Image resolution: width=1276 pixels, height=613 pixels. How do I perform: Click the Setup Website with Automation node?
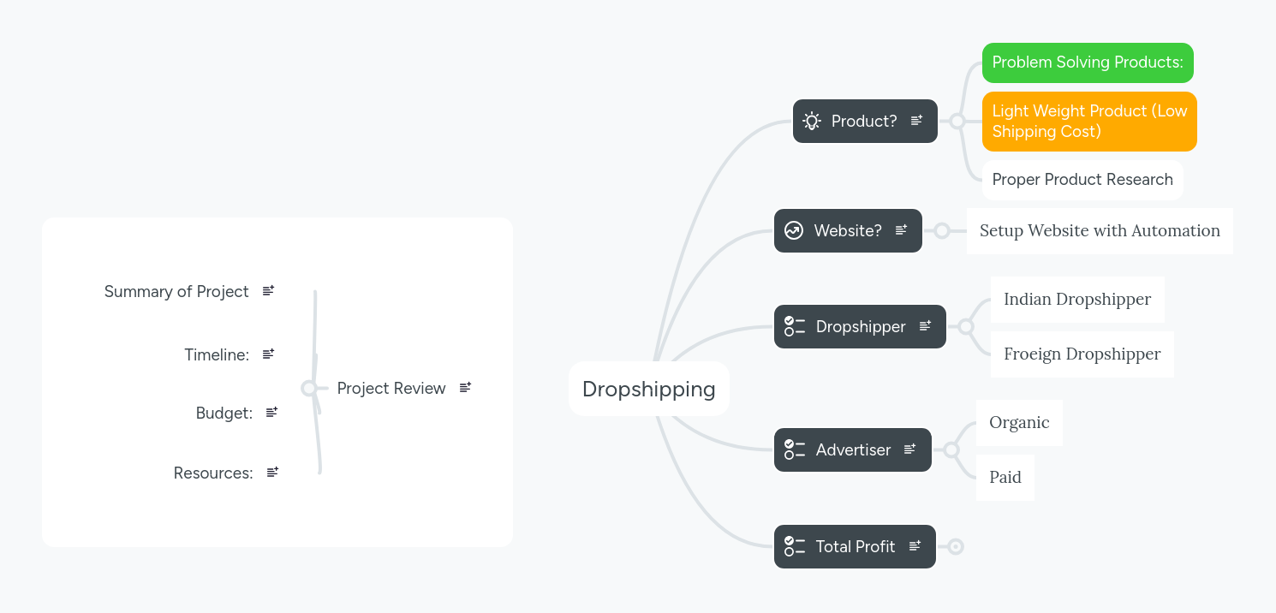(x=1100, y=230)
